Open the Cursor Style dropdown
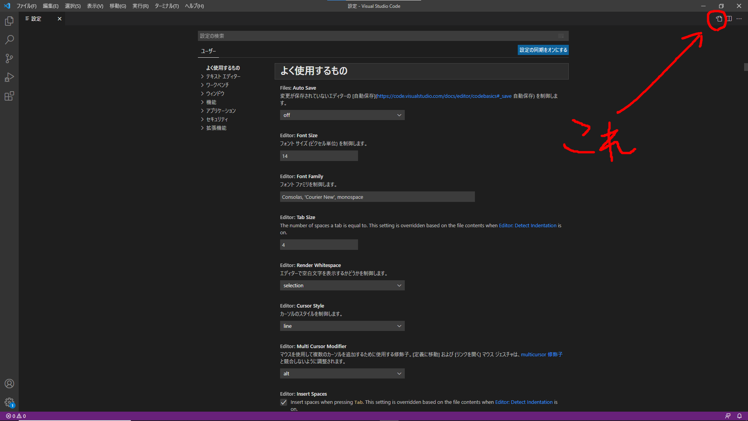This screenshot has width=748, height=421. [x=342, y=326]
